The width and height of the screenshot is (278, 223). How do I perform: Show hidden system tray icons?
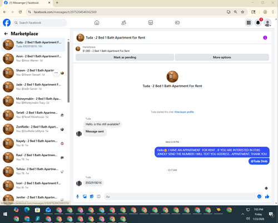pyautogui.click(x=242, y=214)
